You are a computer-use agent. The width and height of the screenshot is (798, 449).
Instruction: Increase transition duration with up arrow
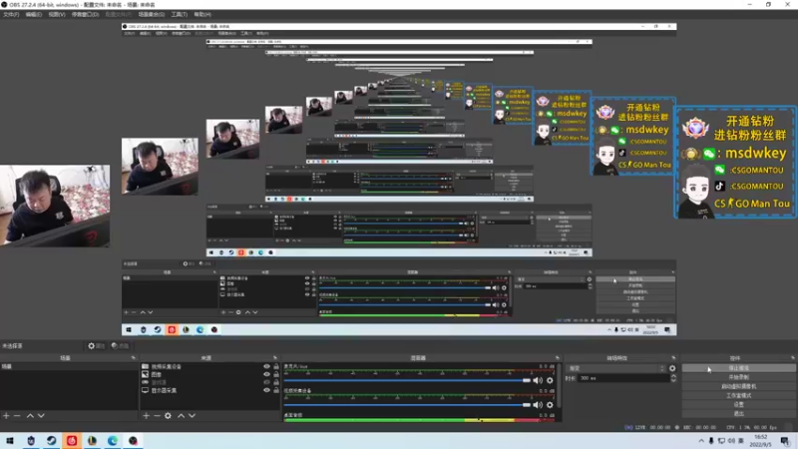click(673, 376)
